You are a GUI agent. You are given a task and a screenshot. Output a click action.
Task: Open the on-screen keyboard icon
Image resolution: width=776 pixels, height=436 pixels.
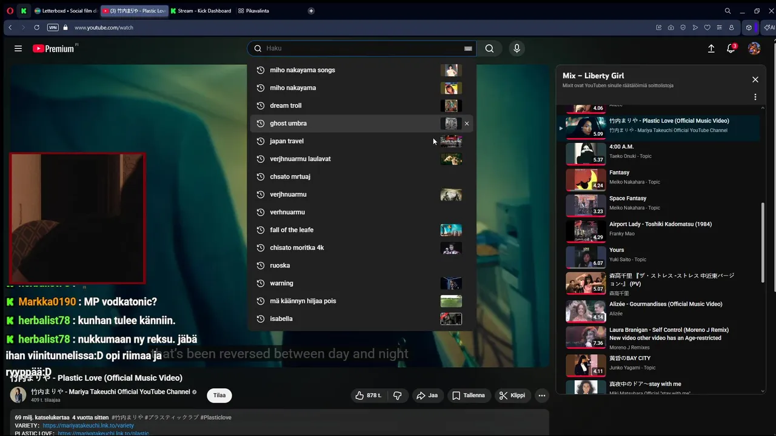tap(468, 48)
